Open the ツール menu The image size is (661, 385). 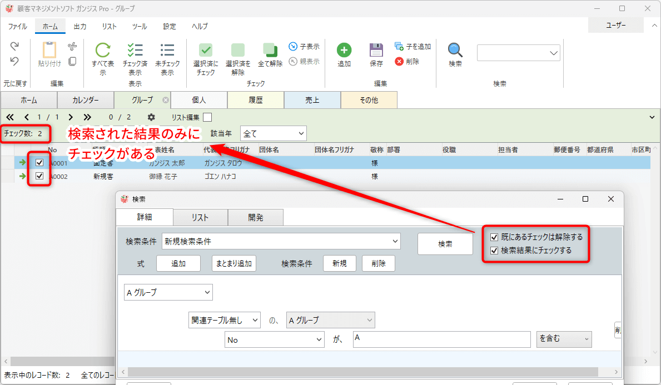click(x=140, y=26)
